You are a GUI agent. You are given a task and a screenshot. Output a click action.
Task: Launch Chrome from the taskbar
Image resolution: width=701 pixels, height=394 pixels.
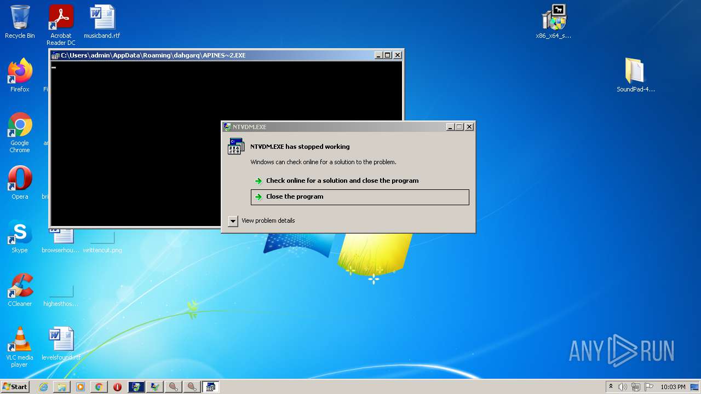click(x=99, y=387)
